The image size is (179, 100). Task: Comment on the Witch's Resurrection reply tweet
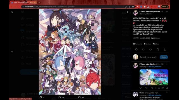pos(140,88)
